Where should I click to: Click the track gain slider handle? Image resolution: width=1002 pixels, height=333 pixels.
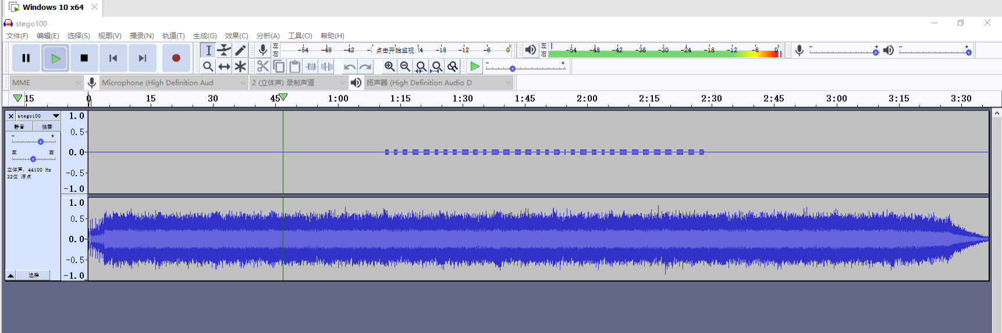click(41, 142)
